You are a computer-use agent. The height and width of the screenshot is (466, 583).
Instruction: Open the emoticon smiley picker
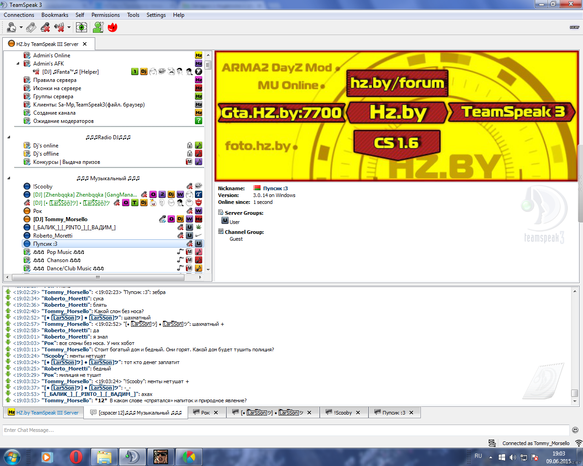(575, 430)
